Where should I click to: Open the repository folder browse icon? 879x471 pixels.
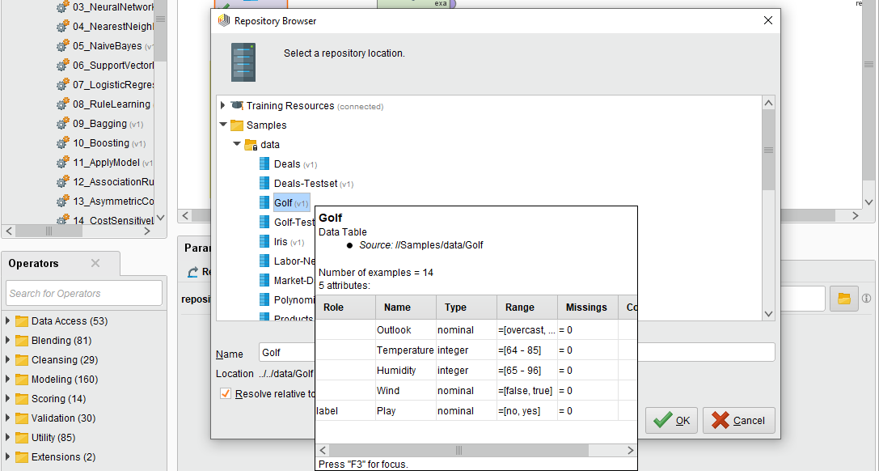[x=843, y=299]
